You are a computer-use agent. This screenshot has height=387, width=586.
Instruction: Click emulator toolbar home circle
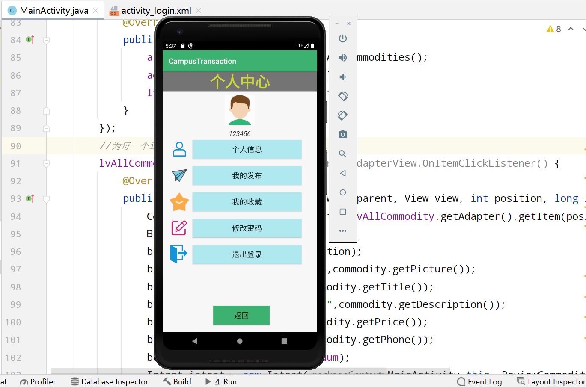[x=343, y=192]
